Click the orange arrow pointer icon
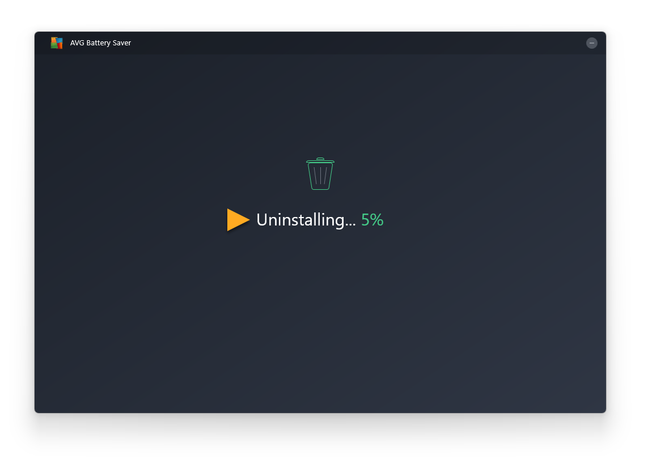Viewport: 648px width, 464px height. [x=237, y=220]
